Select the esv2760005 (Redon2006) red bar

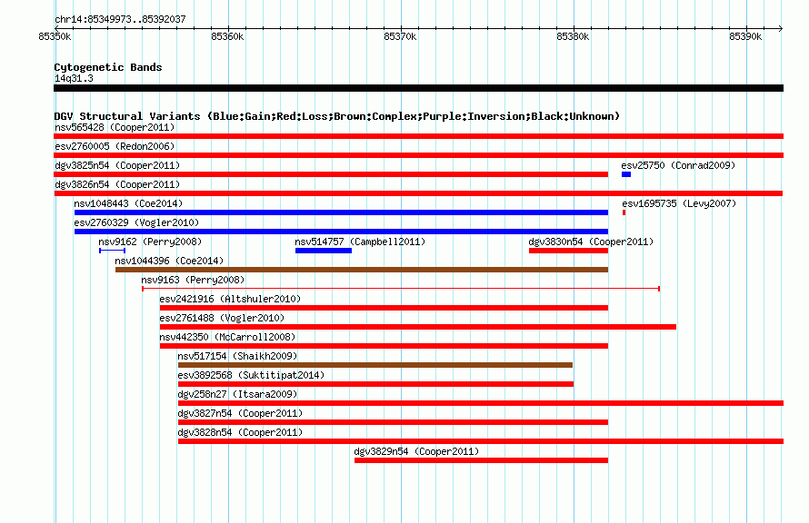418,155
